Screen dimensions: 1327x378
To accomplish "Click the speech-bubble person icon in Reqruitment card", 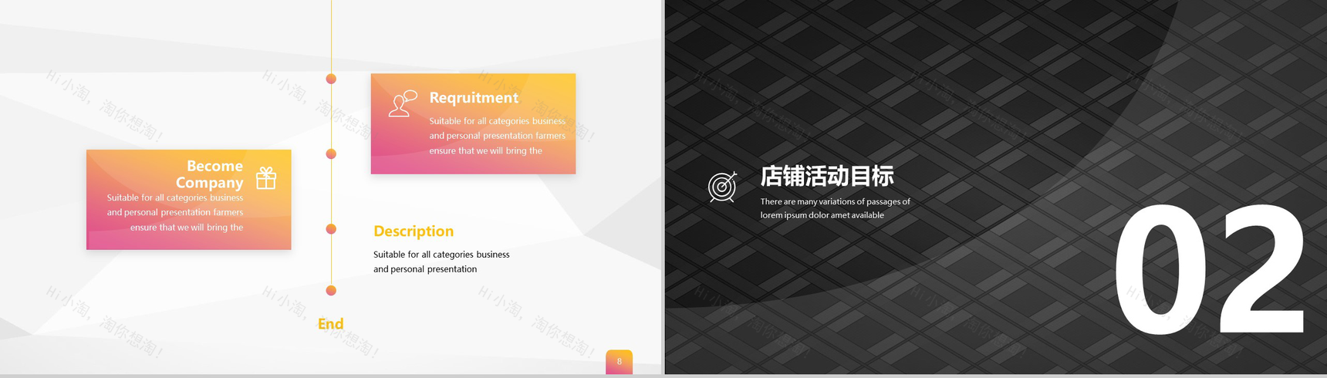I will tap(402, 104).
